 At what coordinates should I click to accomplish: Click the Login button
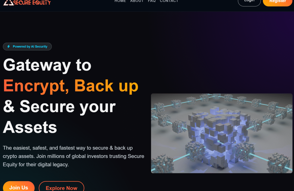[249, 2]
